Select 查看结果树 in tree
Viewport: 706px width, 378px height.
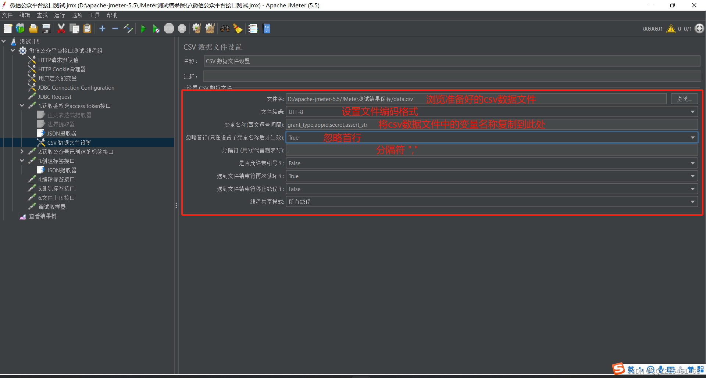(x=43, y=216)
